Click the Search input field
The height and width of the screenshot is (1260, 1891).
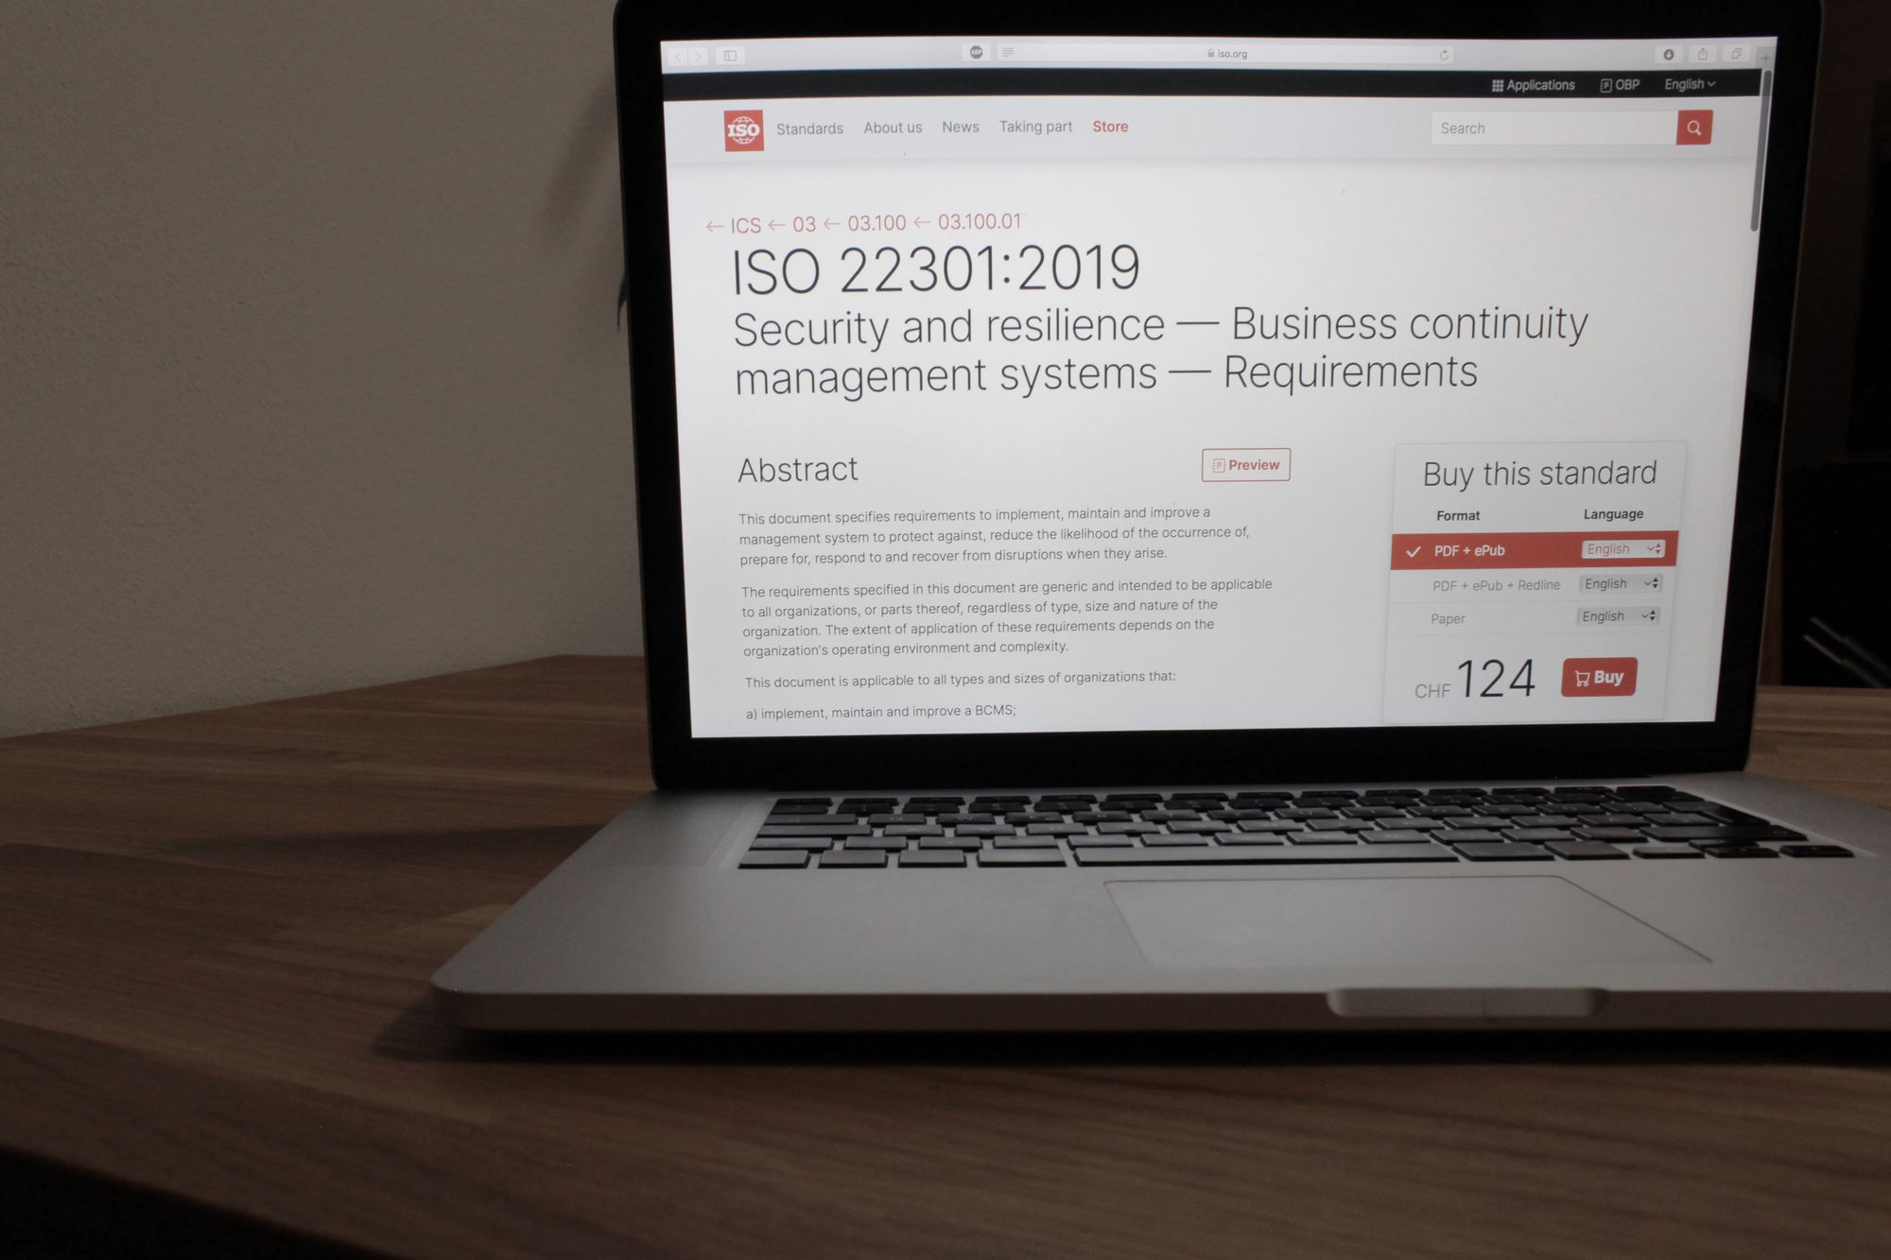point(1547,127)
